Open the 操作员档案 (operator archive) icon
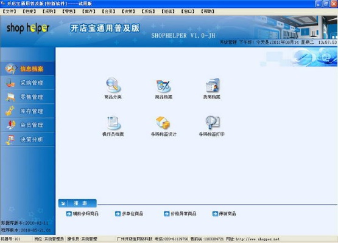The width and height of the screenshot is (338, 243). (x=113, y=126)
